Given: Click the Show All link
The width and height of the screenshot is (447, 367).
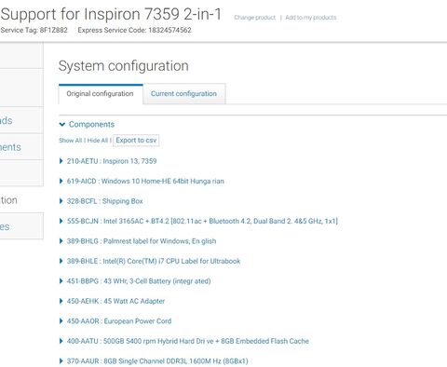Looking at the screenshot, I should pyautogui.click(x=71, y=141).
